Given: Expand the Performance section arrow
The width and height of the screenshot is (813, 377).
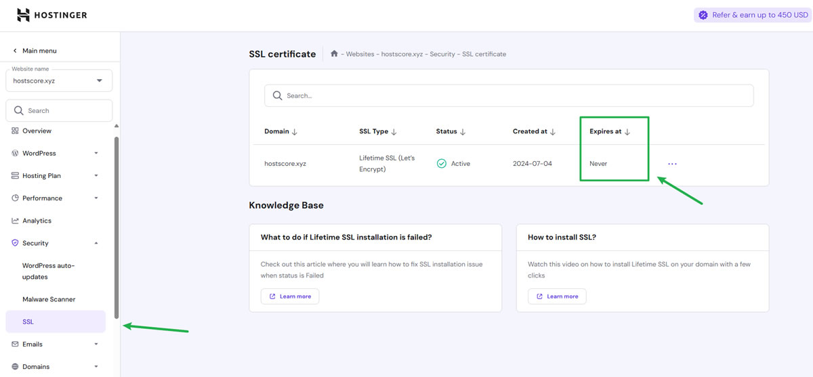Looking at the screenshot, I should click(x=96, y=198).
